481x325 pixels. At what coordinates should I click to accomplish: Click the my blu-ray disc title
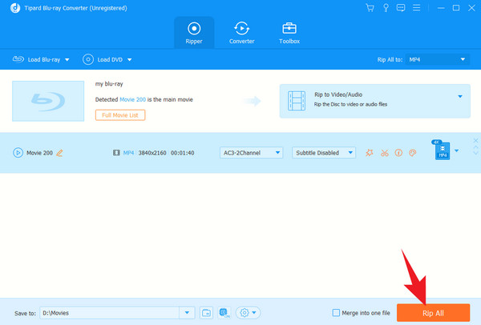tap(109, 84)
